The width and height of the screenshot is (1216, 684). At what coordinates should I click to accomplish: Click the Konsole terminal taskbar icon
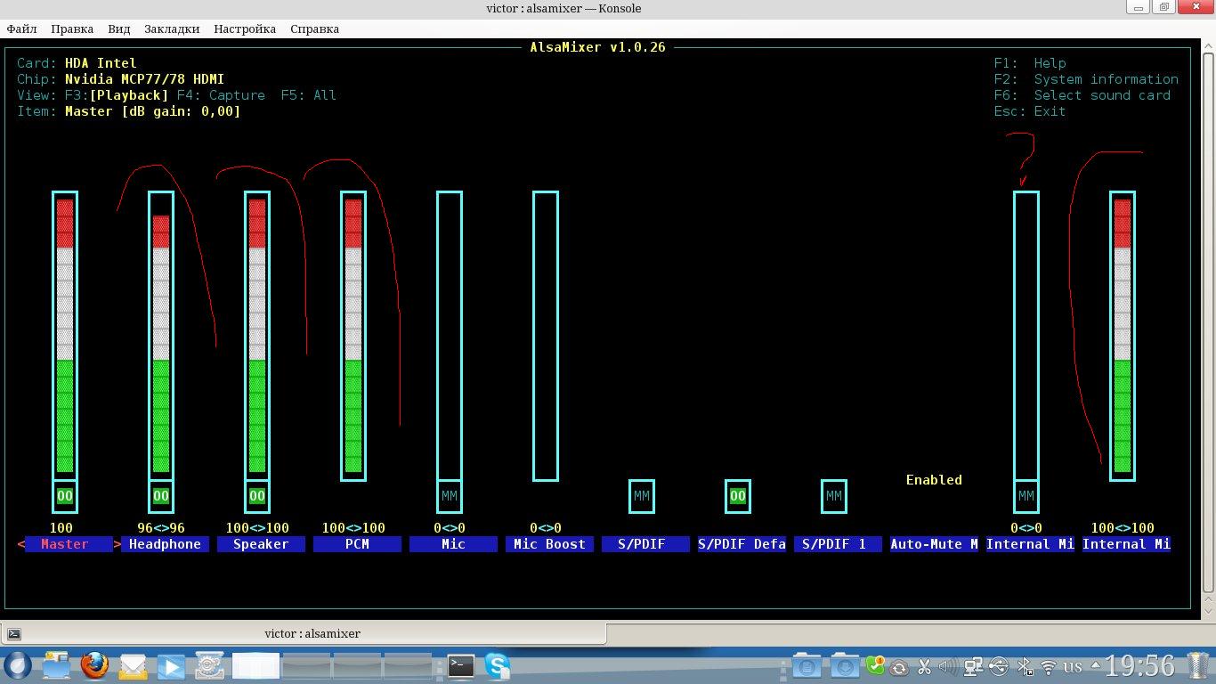[460, 665]
